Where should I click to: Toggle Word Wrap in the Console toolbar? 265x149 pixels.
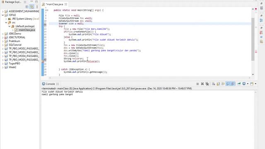pyautogui.click(x=223, y=84)
